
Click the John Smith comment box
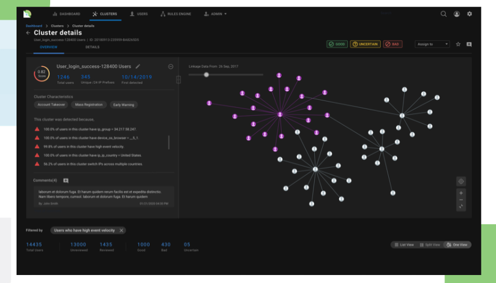pyautogui.click(x=103, y=197)
